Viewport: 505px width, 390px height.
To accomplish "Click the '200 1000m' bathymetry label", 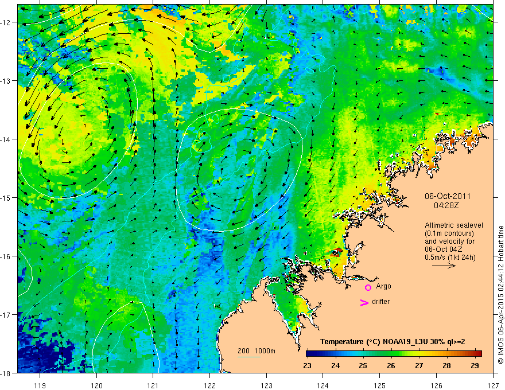I will (x=257, y=351).
